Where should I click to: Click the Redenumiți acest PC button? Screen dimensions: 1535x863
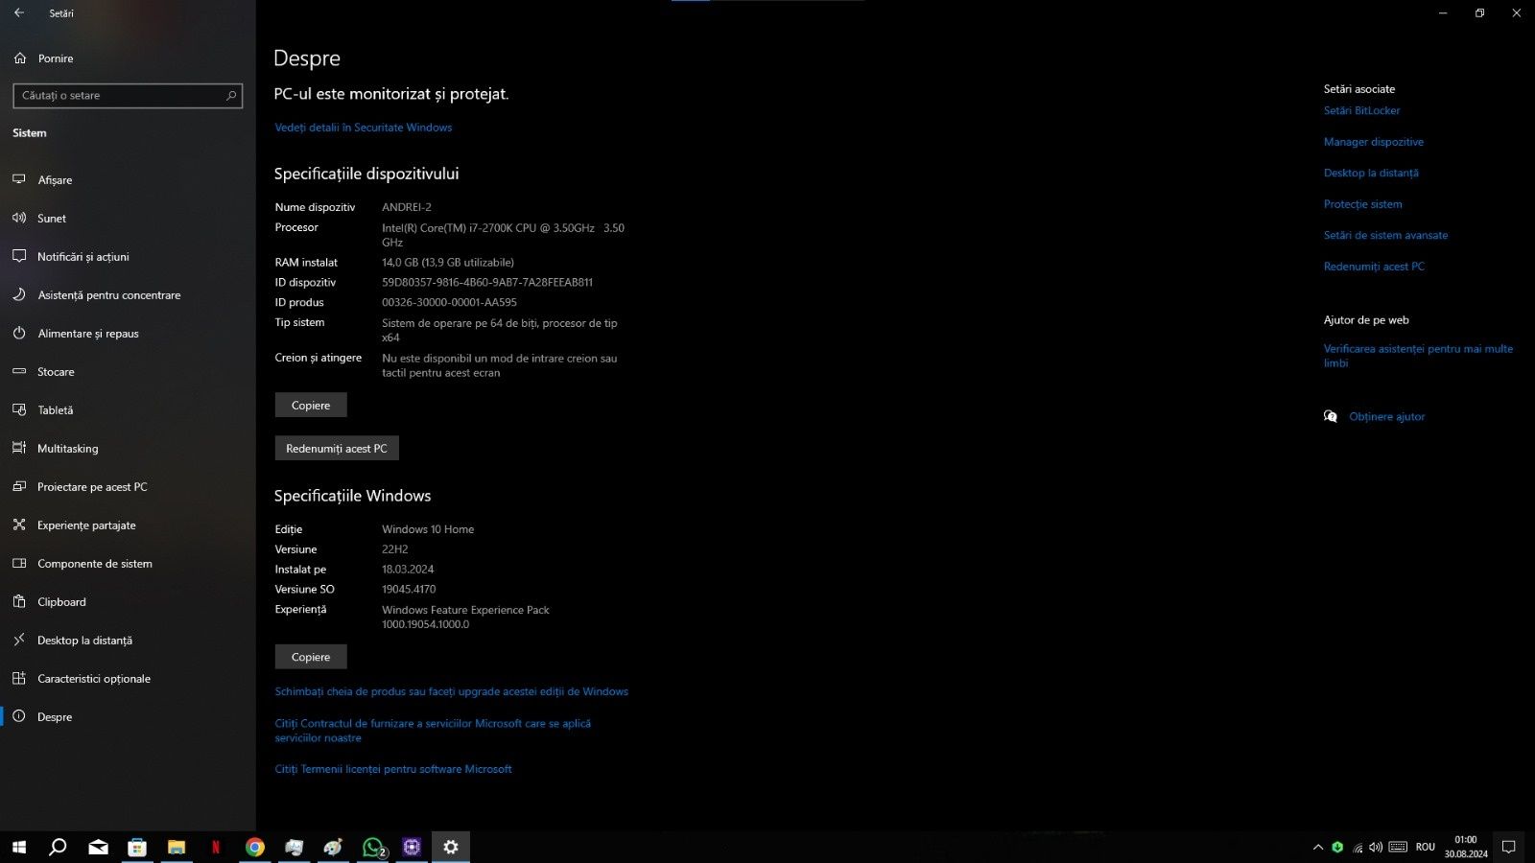tap(337, 449)
